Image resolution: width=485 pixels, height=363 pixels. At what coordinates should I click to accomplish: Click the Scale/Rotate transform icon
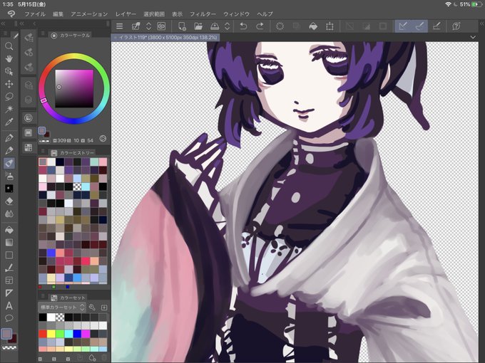click(330, 26)
